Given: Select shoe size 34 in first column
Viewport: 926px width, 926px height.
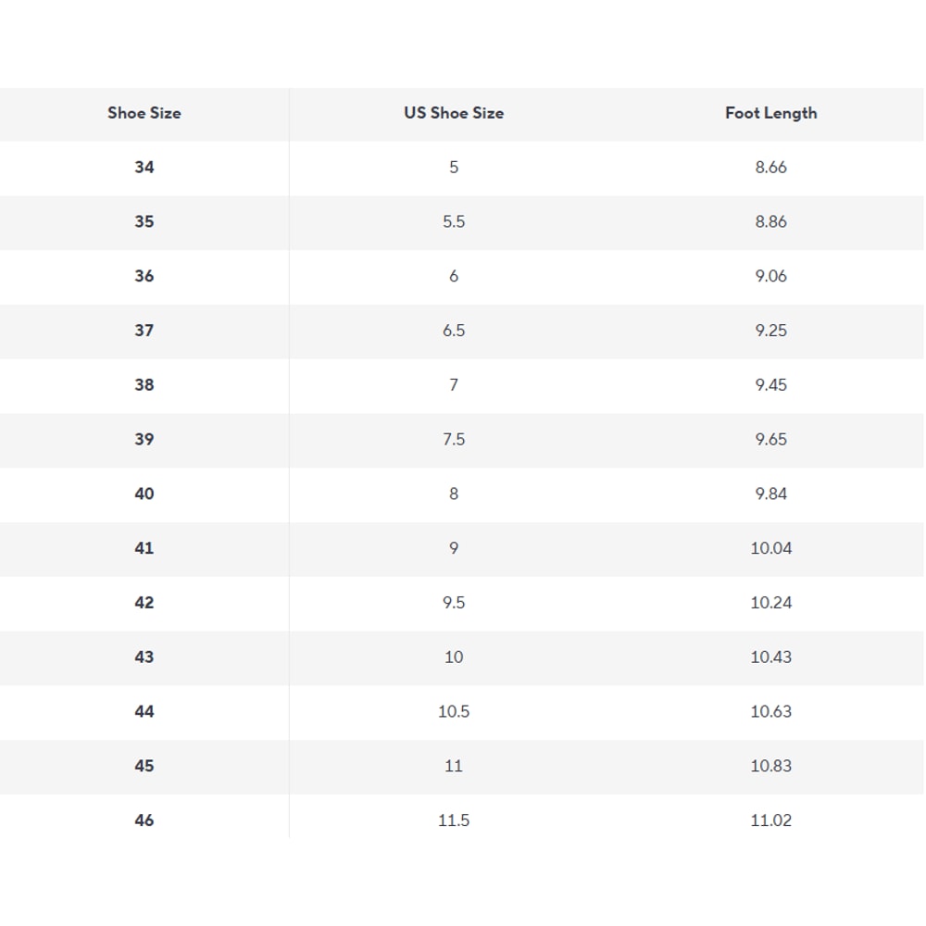Looking at the screenshot, I should point(144,168).
